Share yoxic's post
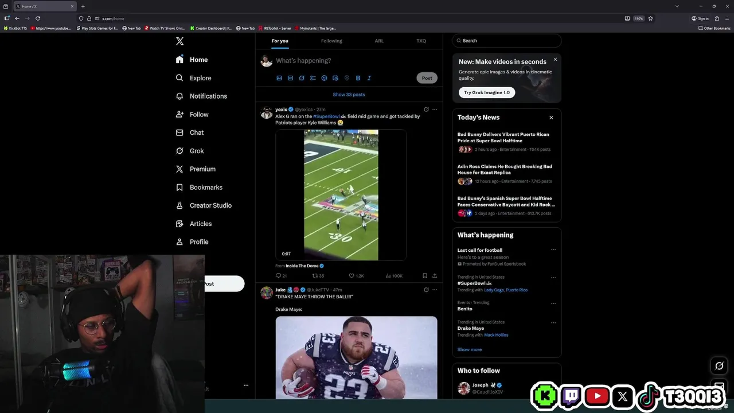This screenshot has height=413, width=734. coord(435,276)
